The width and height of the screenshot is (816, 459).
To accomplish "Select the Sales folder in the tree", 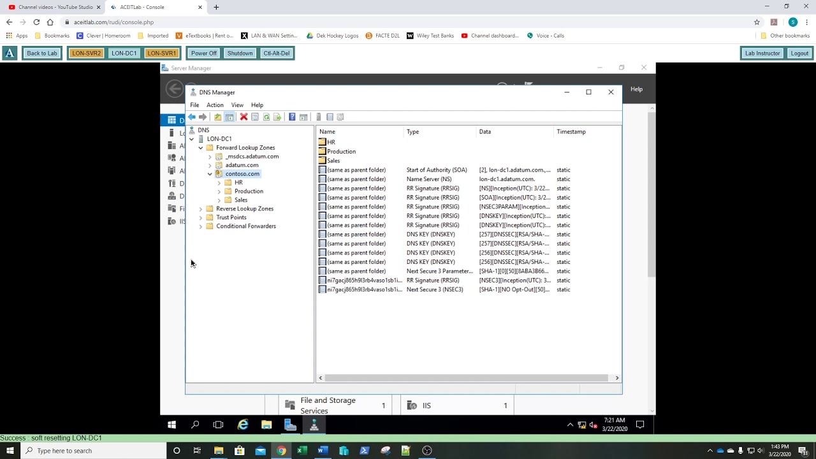I will (x=241, y=200).
